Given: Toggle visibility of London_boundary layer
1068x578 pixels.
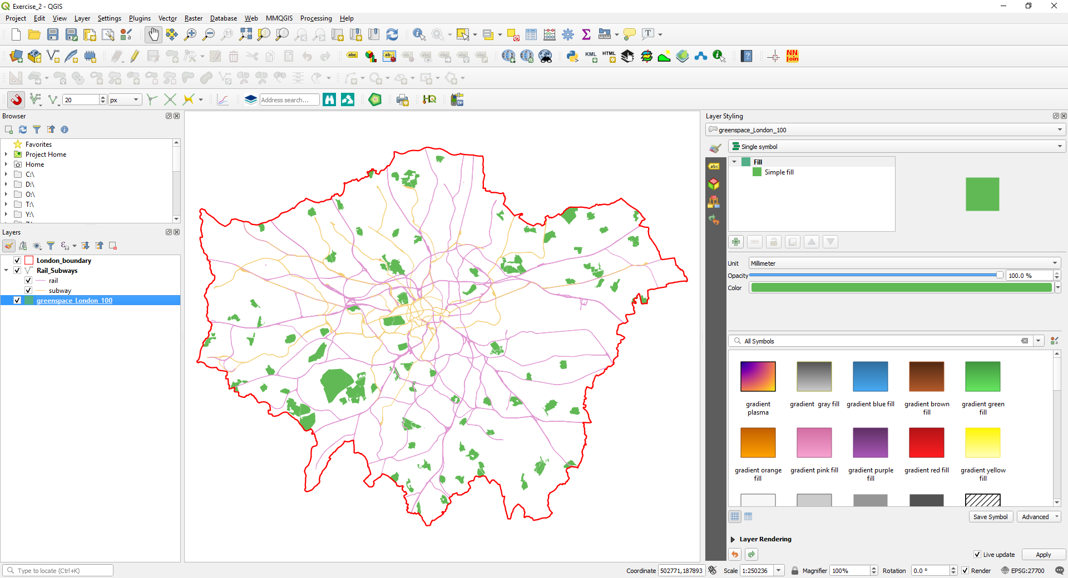Looking at the screenshot, I should (x=17, y=261).
